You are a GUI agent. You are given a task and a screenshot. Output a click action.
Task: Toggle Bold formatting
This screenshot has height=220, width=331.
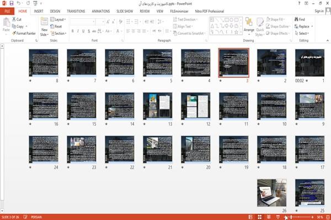point(72,31)
